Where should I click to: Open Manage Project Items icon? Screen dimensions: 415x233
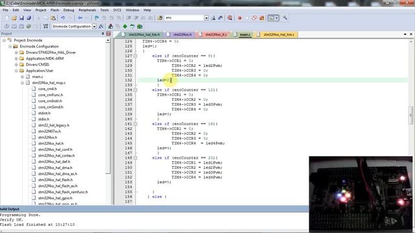[x=110, y=27]
